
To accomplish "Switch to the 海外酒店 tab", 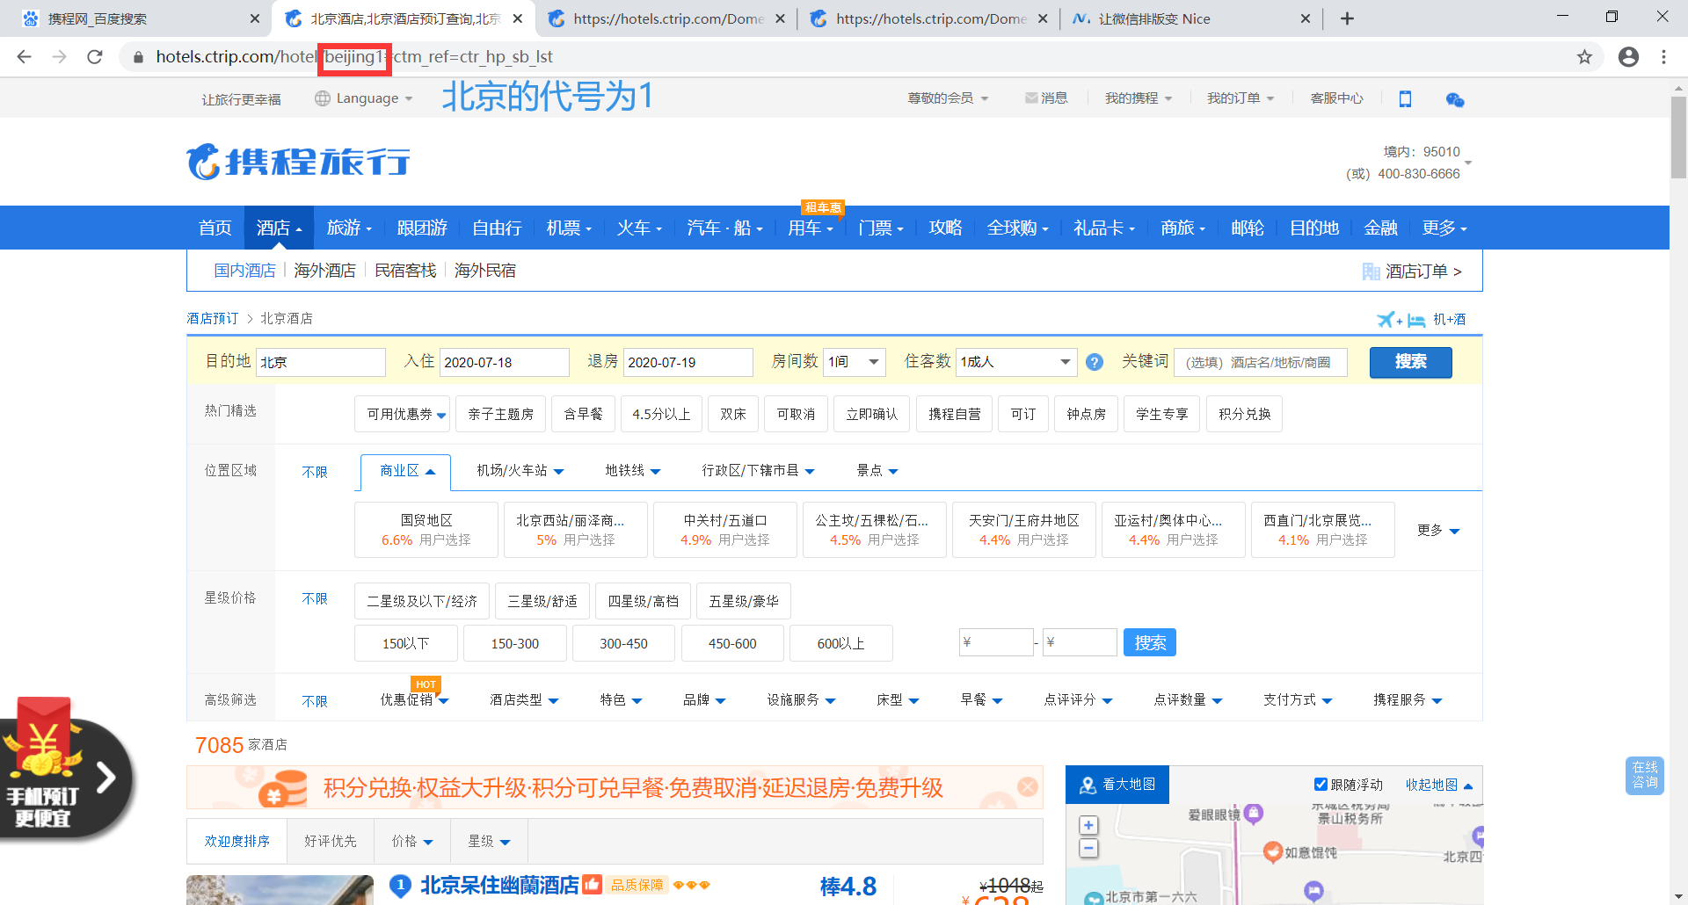I will coord(325,271).
